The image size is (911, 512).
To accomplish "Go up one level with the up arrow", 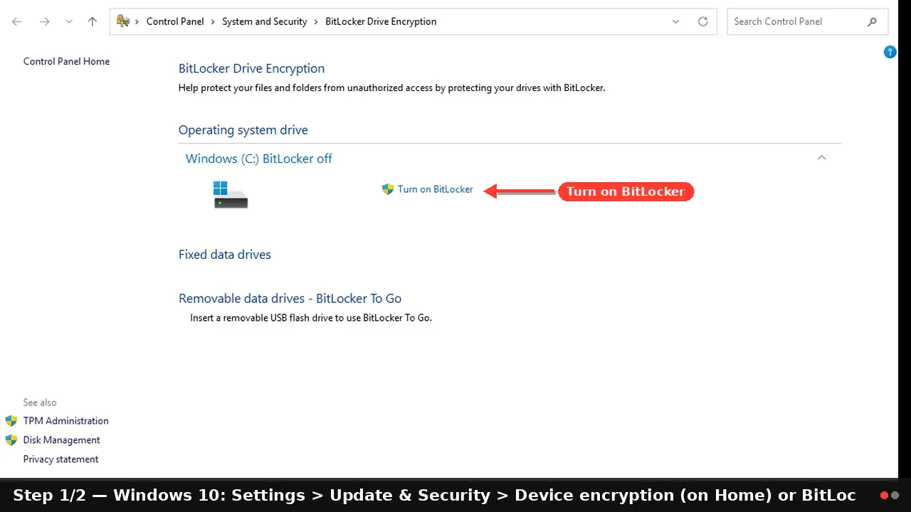I will (92, 22).
